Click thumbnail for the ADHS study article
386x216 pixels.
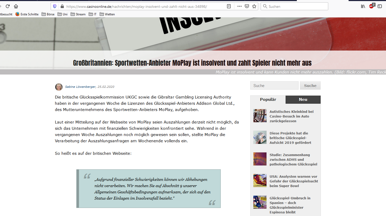coord(260,159)
